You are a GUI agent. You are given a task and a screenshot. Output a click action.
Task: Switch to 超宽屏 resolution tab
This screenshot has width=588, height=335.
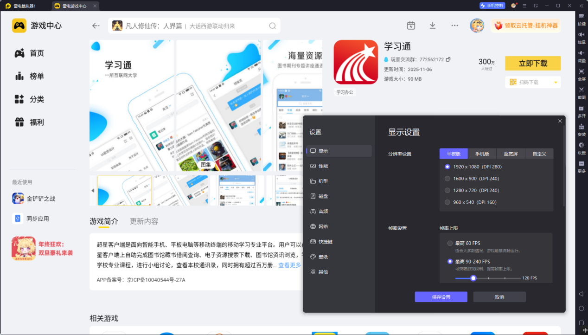(511, 154)
